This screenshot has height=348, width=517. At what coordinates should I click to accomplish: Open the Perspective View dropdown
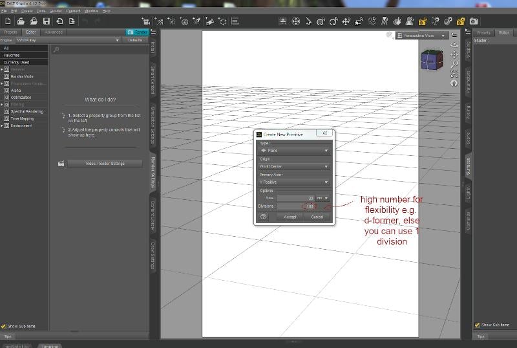422,36
